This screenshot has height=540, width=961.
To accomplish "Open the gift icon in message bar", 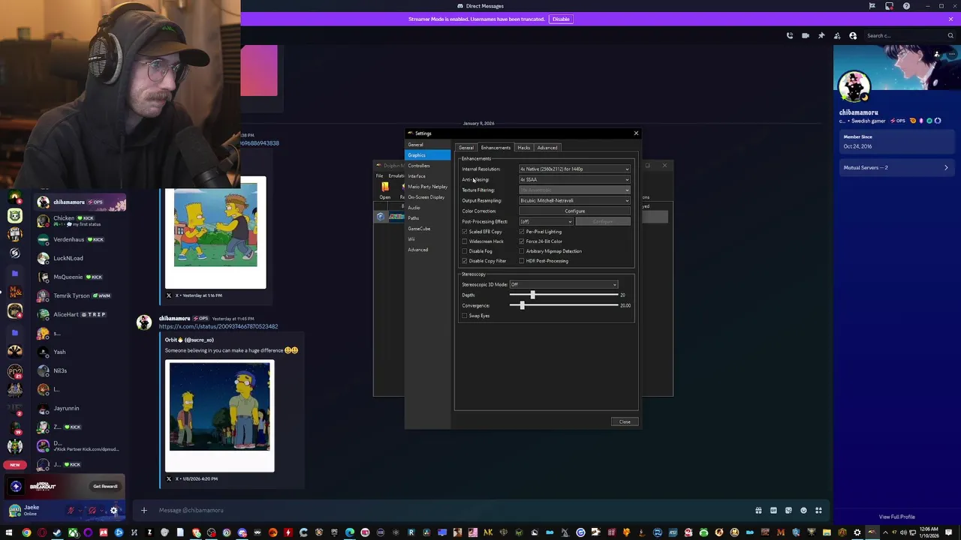I will coord(758,510).
